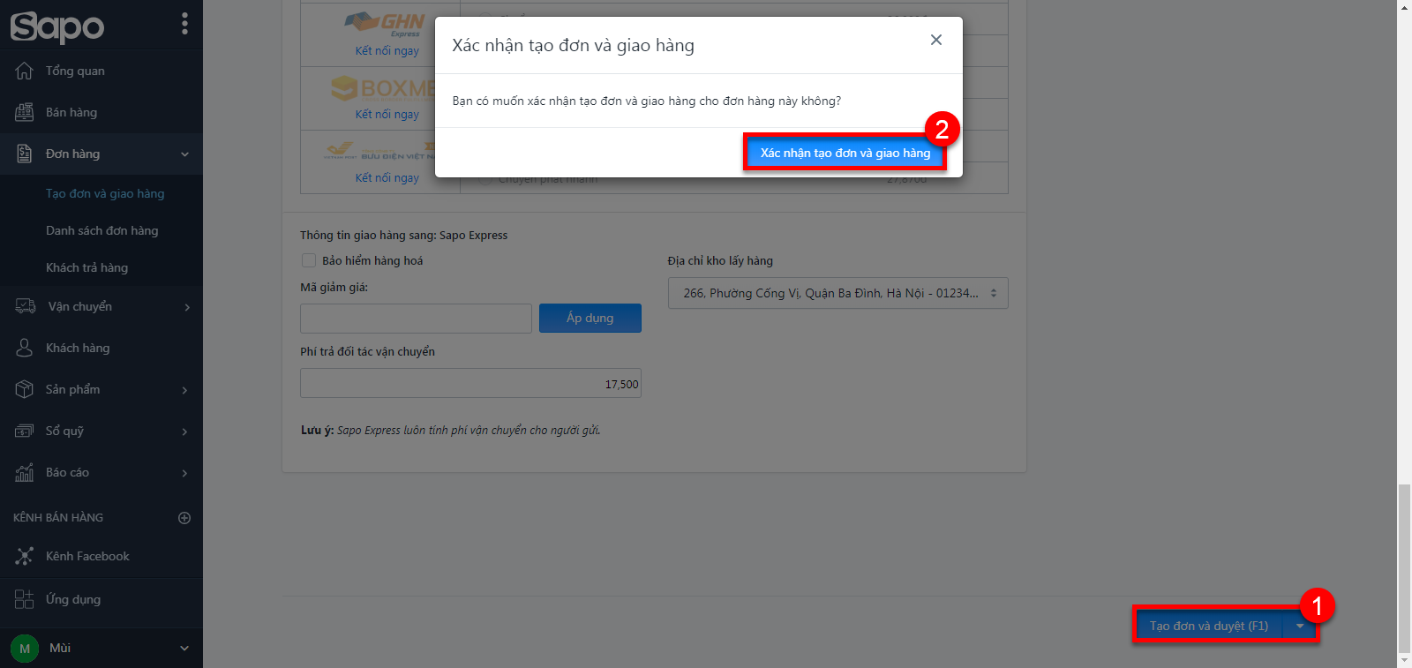Open the three-dot sidebar options menu
This screenshot has height=668, width=1412.
coord(184,24)
